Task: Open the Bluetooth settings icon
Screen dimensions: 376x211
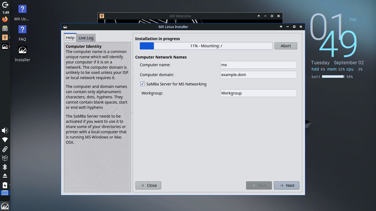Action: point(5,167)
